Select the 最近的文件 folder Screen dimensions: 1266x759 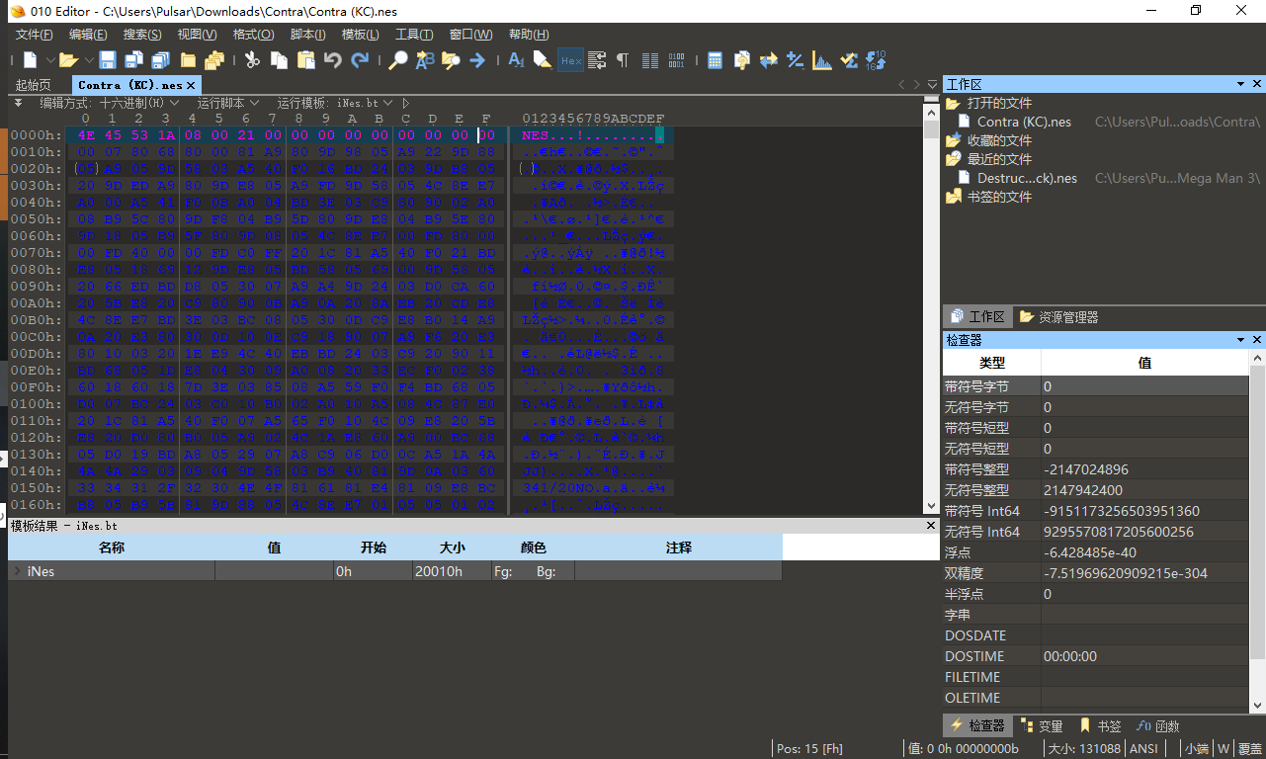998,159
